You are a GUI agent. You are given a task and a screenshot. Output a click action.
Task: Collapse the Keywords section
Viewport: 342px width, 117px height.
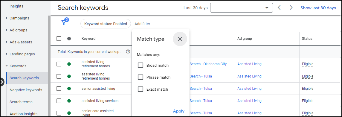[18, 66]
